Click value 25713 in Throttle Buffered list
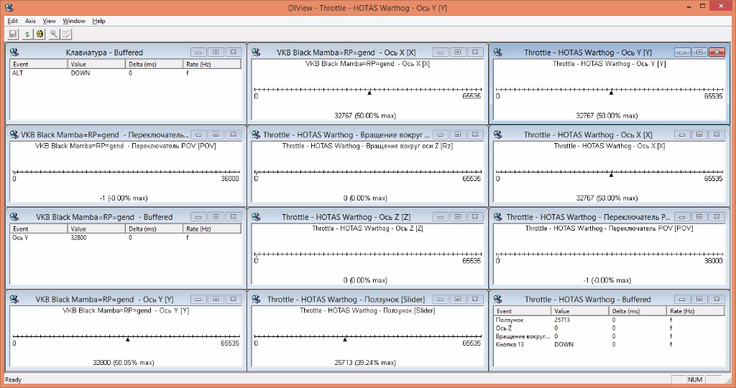The image size is (736, 388). coord(562,320)
